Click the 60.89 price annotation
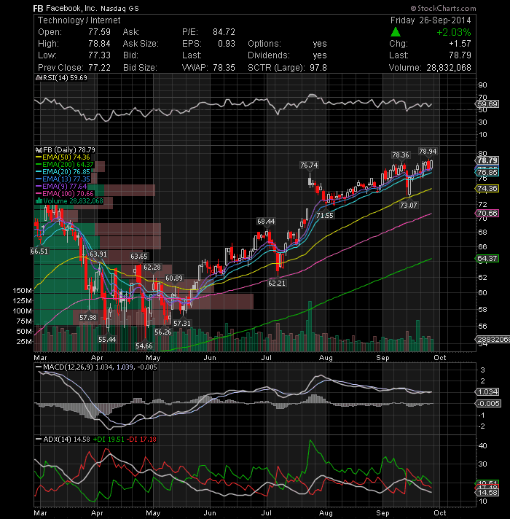510x519 pixels. point(174,278)
